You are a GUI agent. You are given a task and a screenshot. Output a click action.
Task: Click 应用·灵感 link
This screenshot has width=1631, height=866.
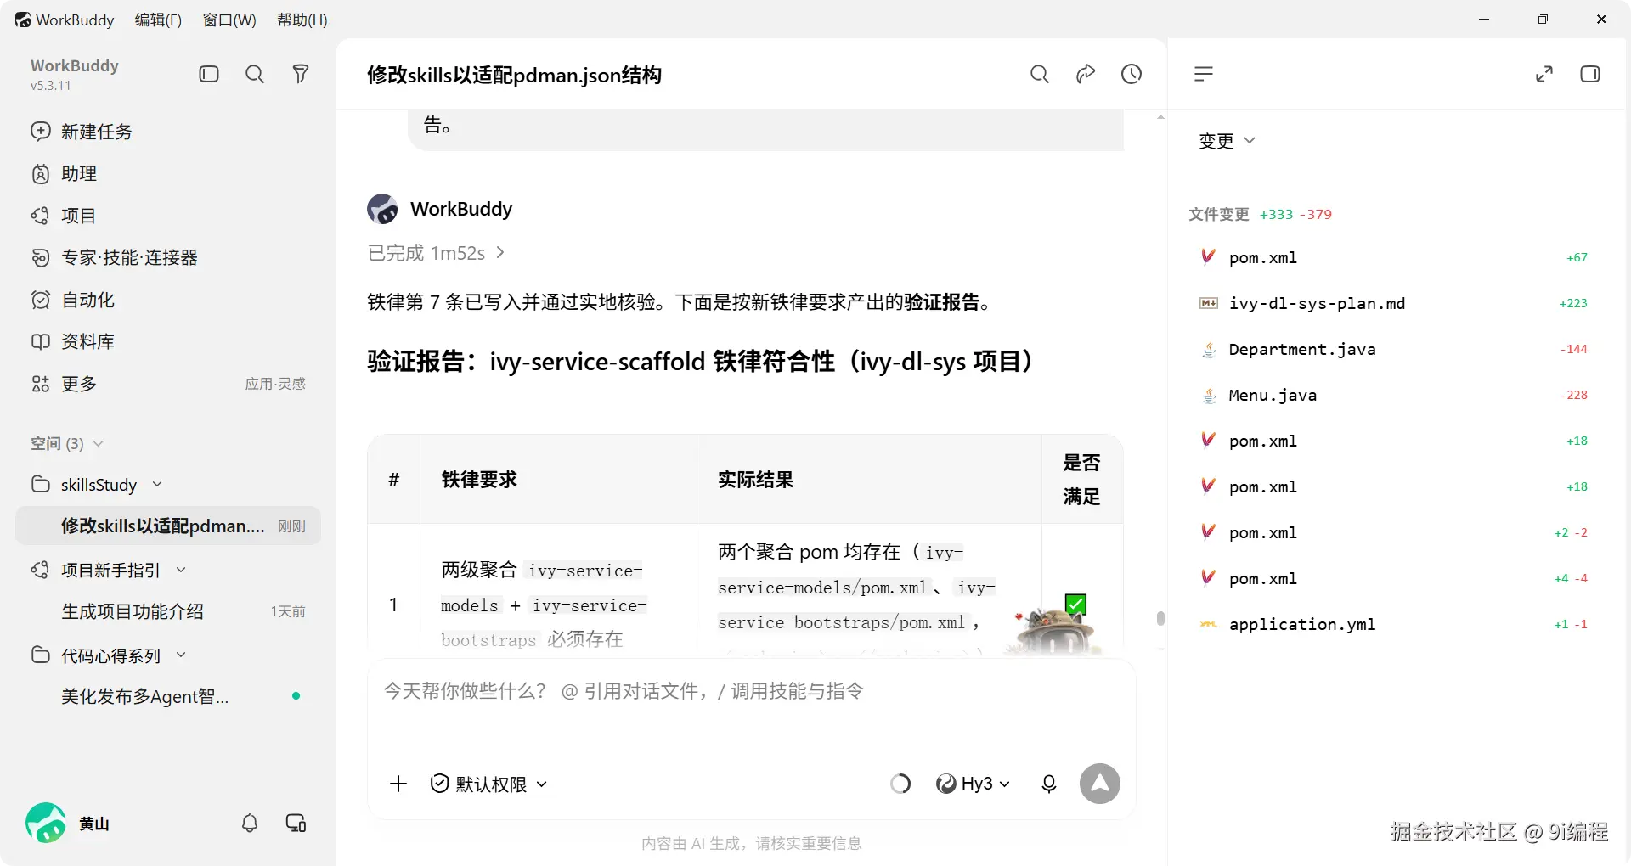tap(275, 384)
